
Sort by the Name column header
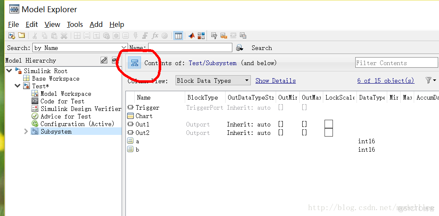click(160, 97)
